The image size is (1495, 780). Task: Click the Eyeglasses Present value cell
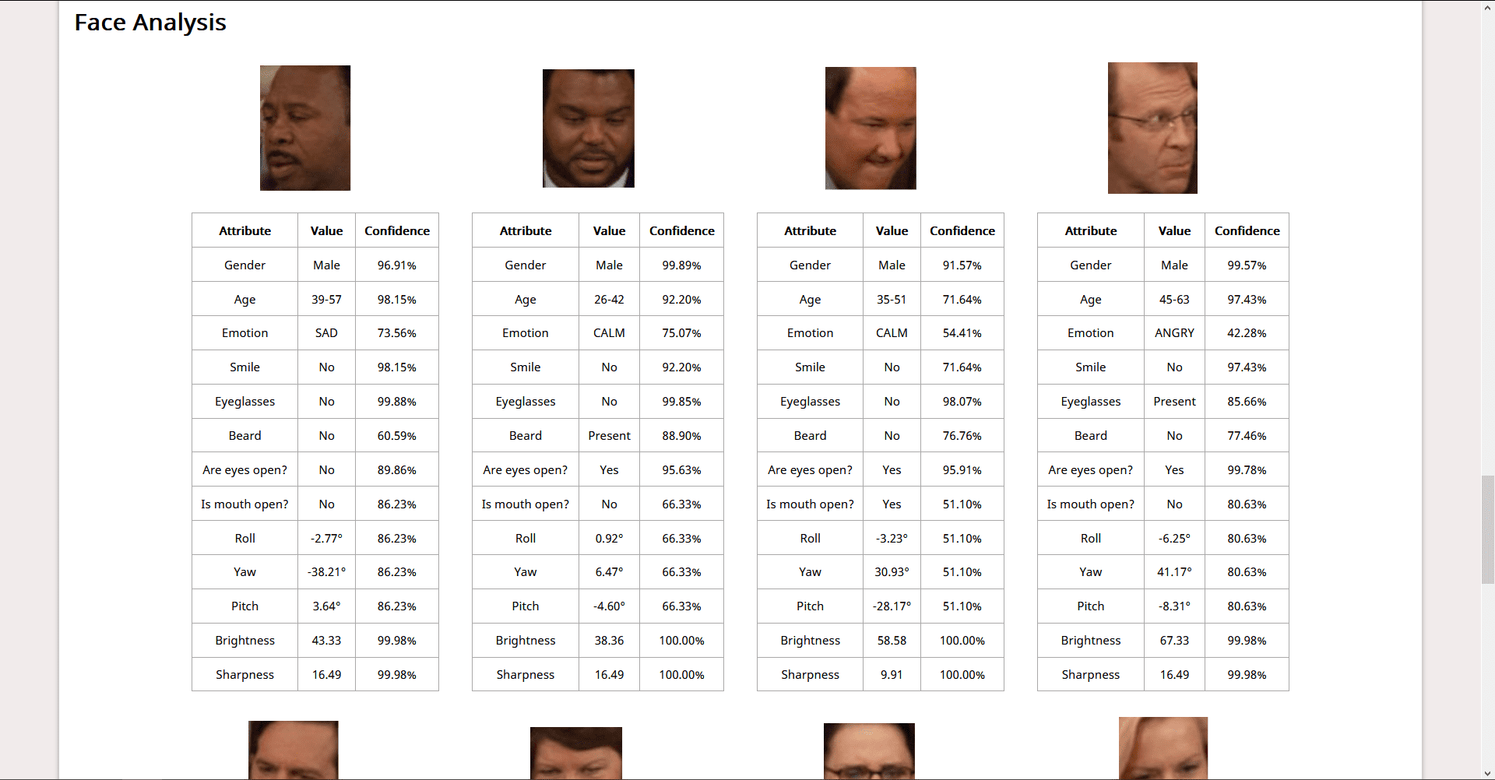point(1174,402)
